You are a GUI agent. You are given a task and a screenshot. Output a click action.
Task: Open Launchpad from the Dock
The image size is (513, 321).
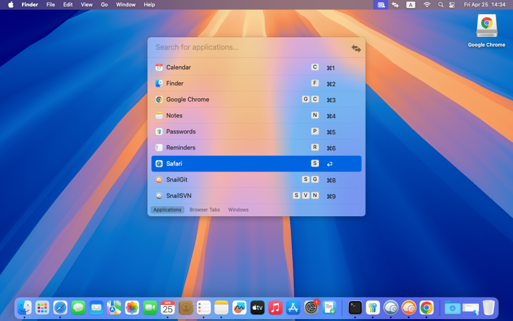coord(42,308)
